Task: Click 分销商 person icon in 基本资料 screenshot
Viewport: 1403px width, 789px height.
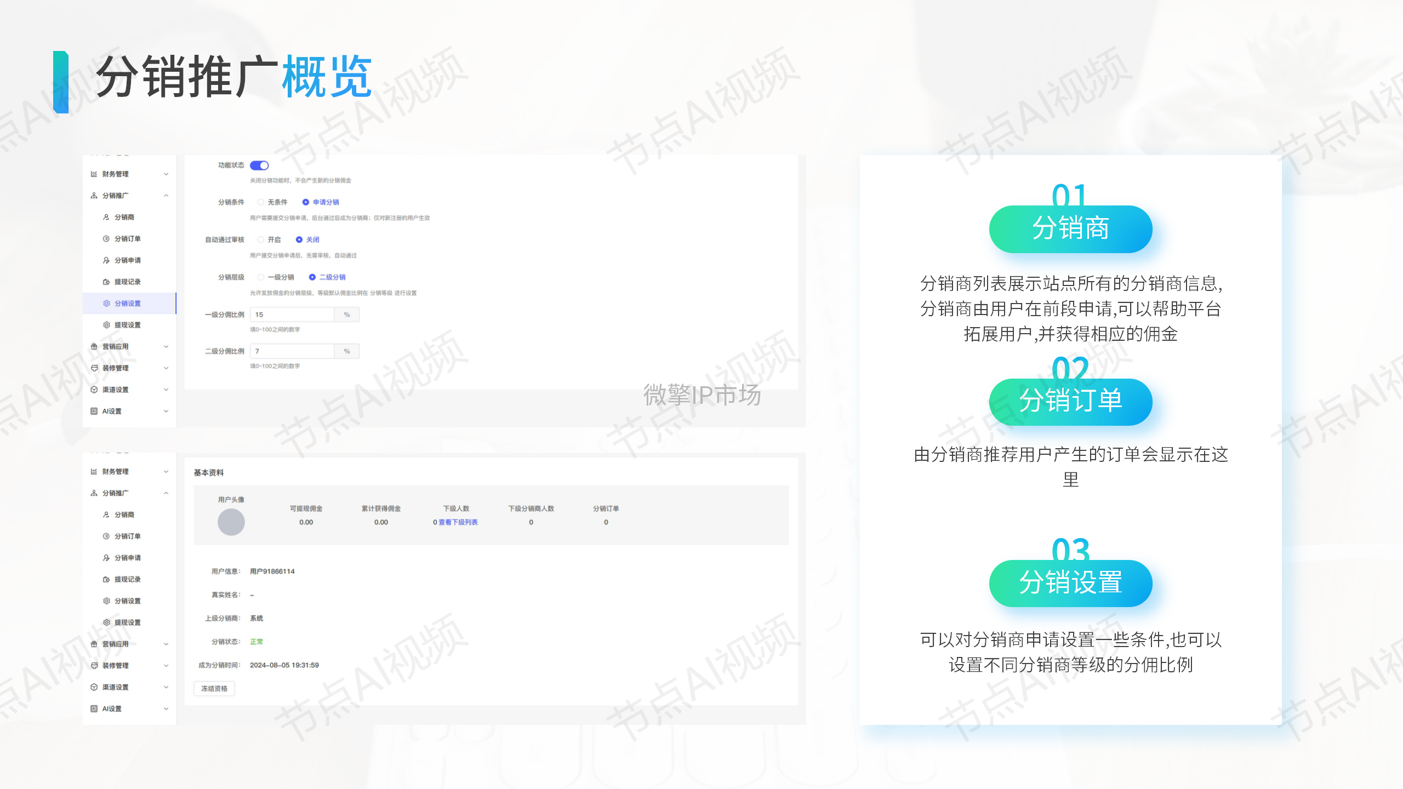Action: click(x=106, y=515)
